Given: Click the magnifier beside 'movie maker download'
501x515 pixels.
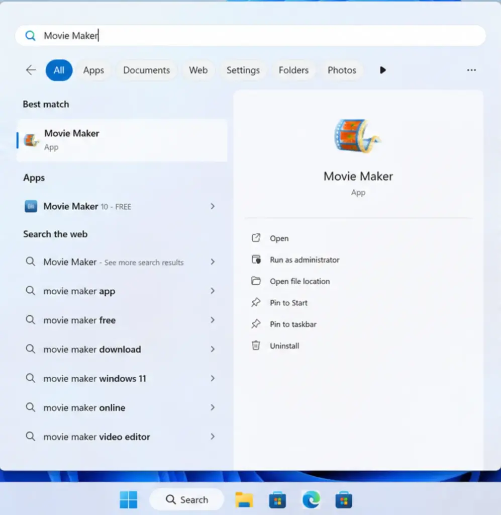Looking at the screenshot, I should 30,349.
